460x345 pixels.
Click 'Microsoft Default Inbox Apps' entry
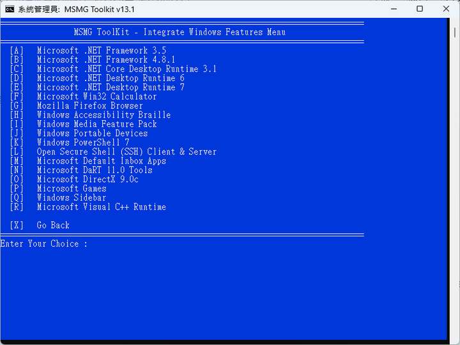[102, 161]
